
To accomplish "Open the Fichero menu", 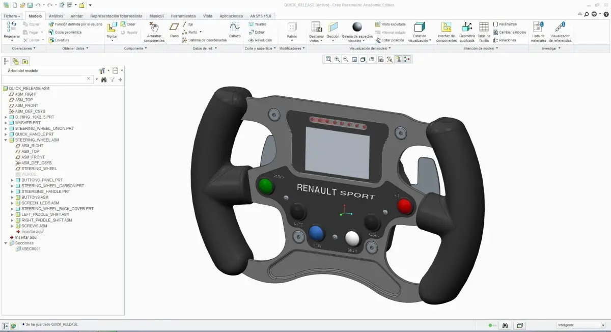I will coord(12,16).
